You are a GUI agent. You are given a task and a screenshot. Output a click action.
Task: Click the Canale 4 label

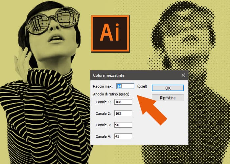point(103,136)
